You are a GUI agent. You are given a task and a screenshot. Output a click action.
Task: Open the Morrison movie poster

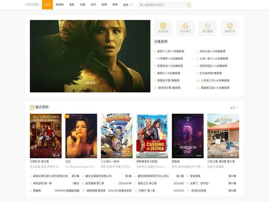click(188, 136)
